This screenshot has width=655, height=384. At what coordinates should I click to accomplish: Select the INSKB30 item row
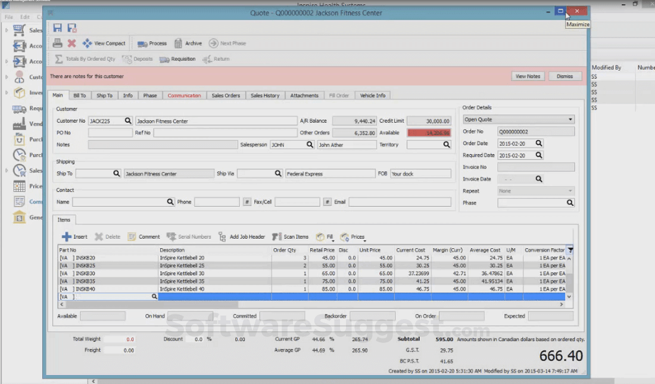(311, 273)
